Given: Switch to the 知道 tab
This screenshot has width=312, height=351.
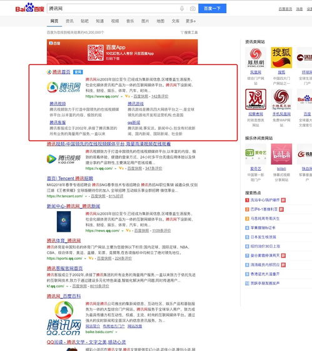Looking at the screenshot, I should pos(100,21).
